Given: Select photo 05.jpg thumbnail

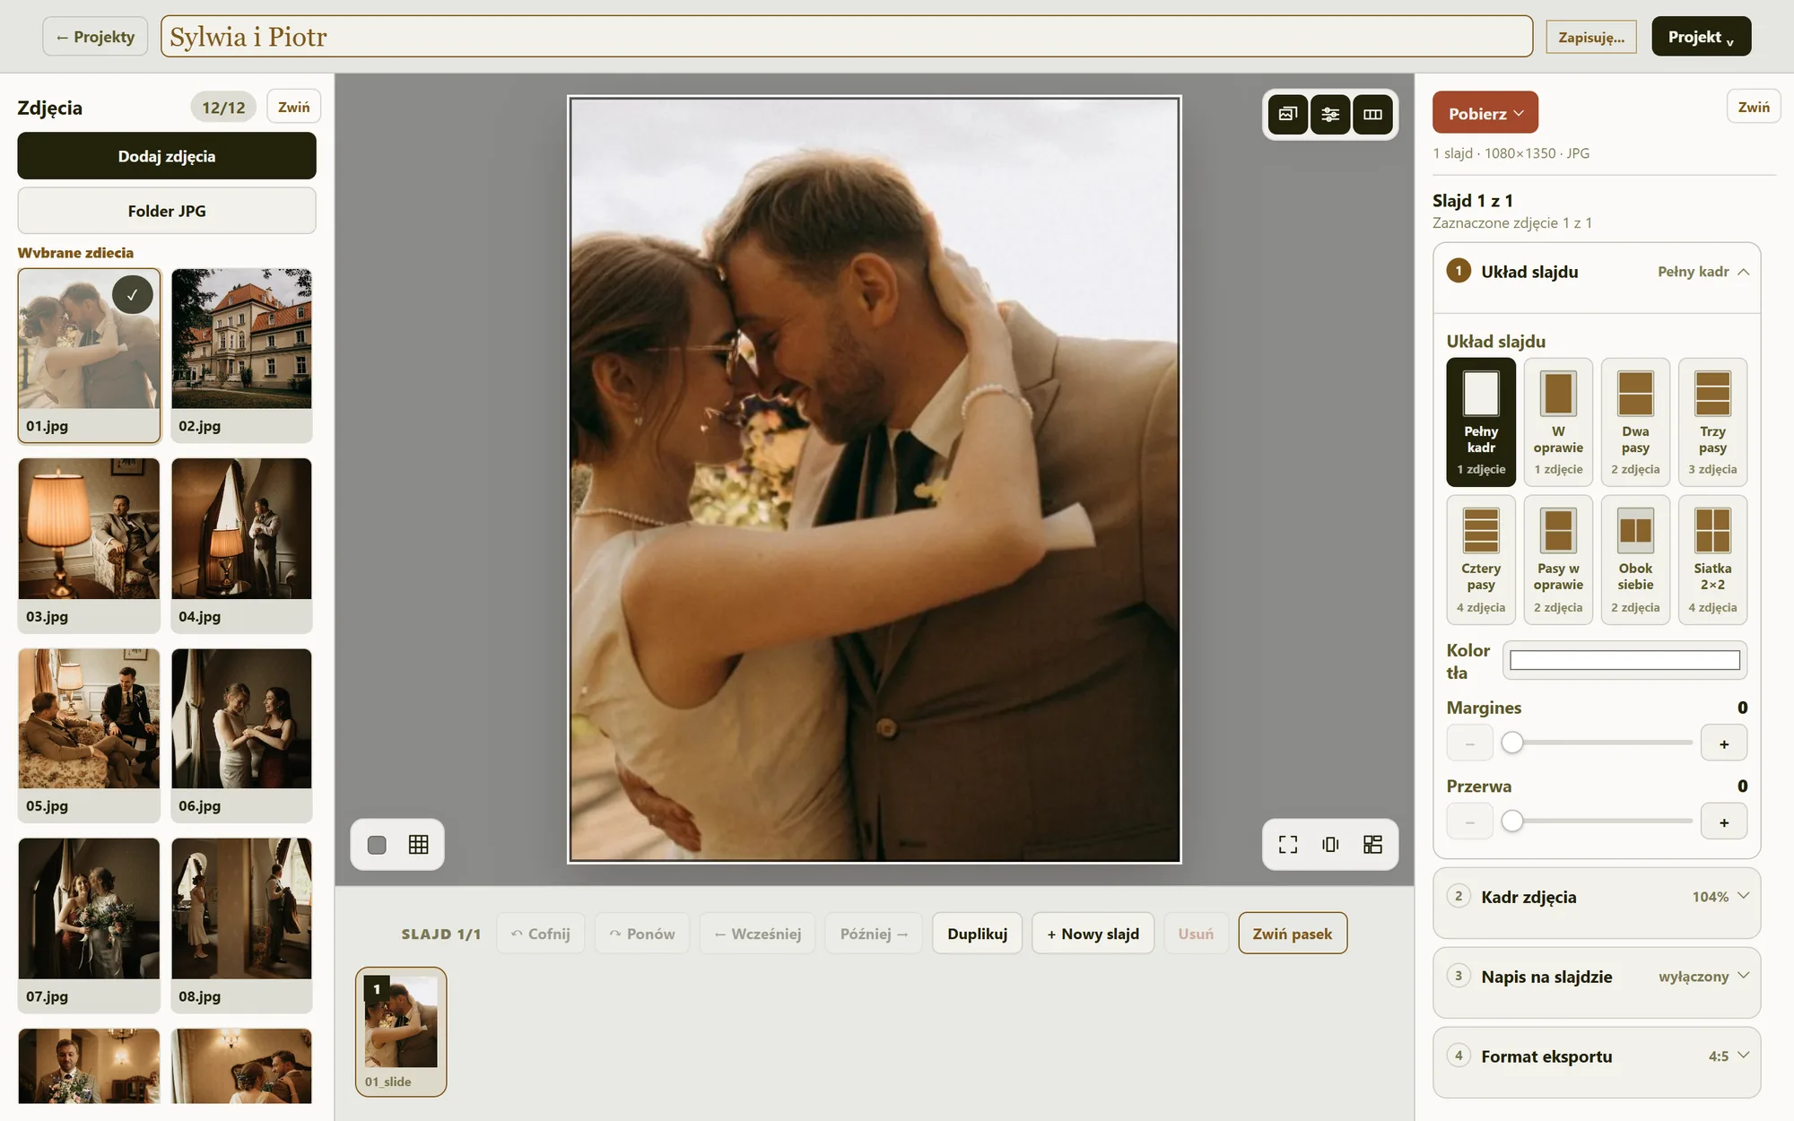Looking at the screenshot, I should (89, 735).
